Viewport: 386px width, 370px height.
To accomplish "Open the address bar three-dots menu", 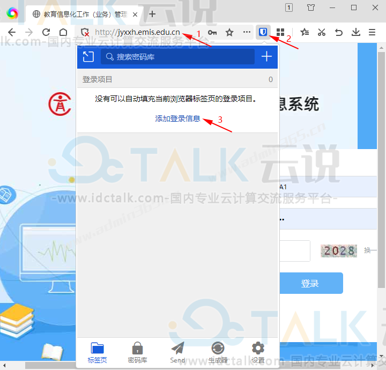I will [247, 32].
